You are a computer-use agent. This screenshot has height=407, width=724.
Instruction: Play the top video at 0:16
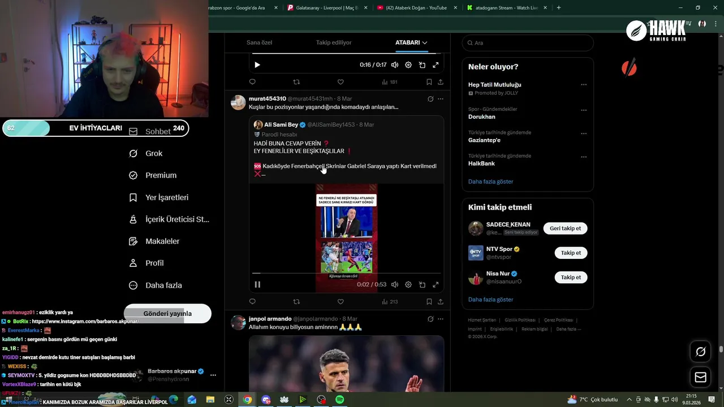coord(257,65)
